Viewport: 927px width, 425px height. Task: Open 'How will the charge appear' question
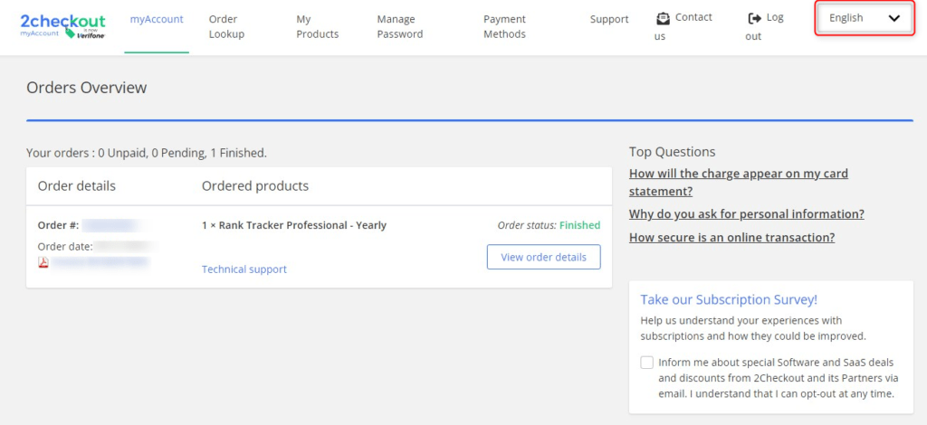click(739, 183)
